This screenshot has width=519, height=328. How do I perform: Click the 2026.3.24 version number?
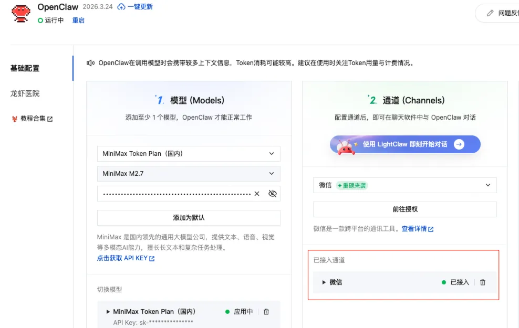[98, 7]
